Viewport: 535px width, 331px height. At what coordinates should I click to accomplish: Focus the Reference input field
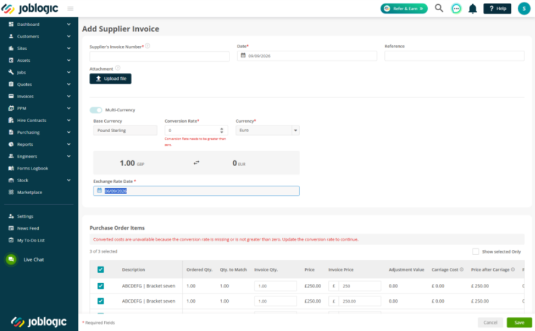click(x=454, y=55)
